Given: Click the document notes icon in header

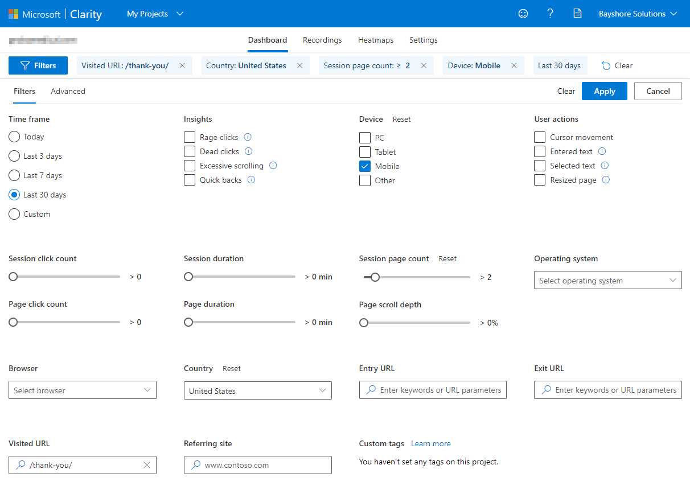Looking at the screenshot, I should (x=577, y=14).
